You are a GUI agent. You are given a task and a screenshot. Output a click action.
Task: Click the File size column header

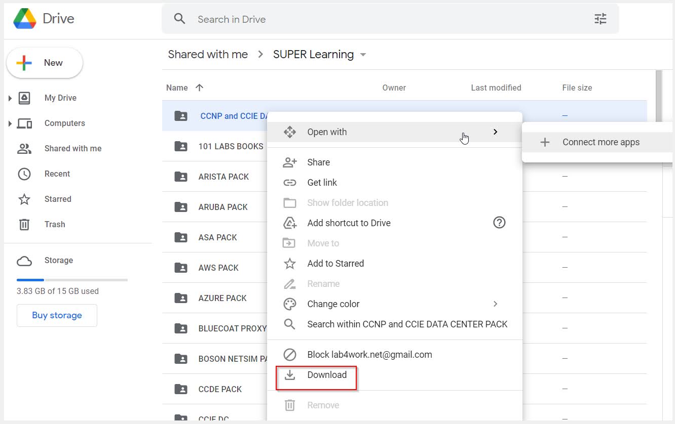(x=577, y=88)
